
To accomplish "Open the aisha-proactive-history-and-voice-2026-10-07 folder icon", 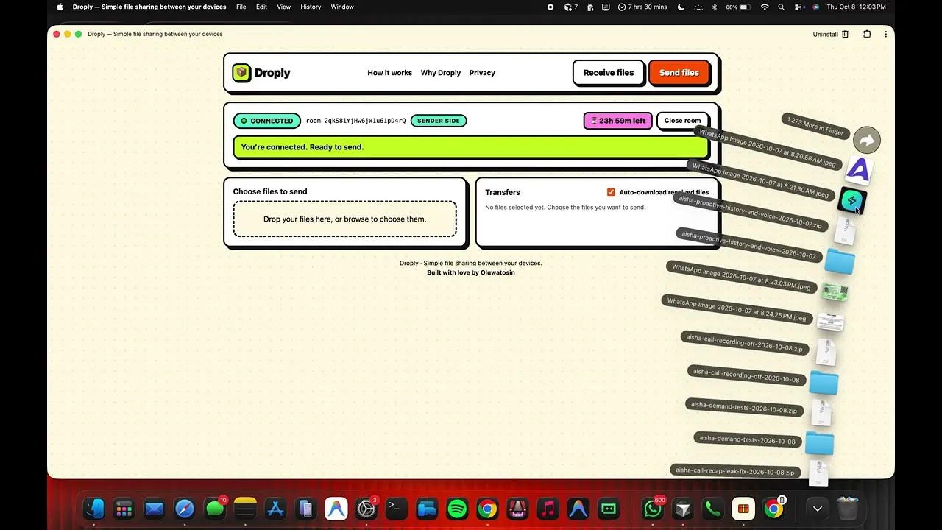I will click(840, 261).
